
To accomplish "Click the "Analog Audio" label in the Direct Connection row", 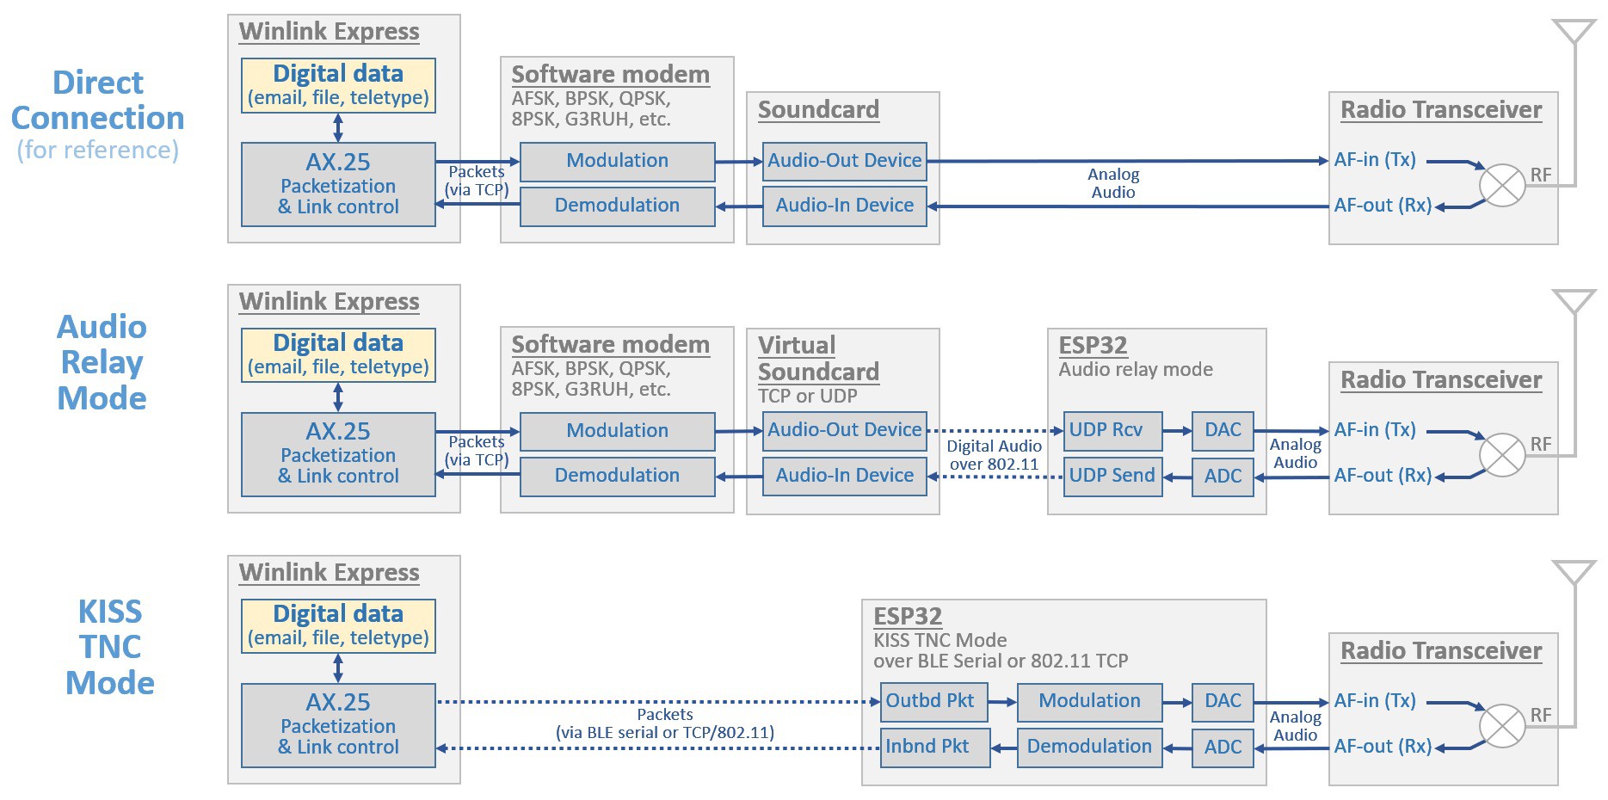I will click(1113, 183).
